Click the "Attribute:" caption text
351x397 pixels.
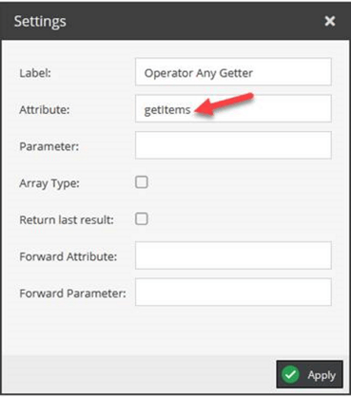(45, 110)
